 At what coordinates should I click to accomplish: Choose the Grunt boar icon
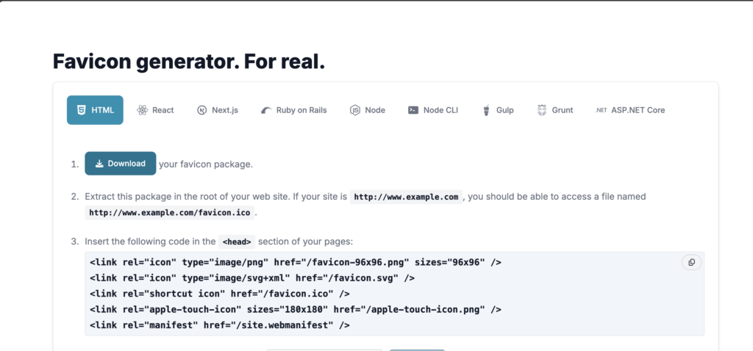click(542, 110)
